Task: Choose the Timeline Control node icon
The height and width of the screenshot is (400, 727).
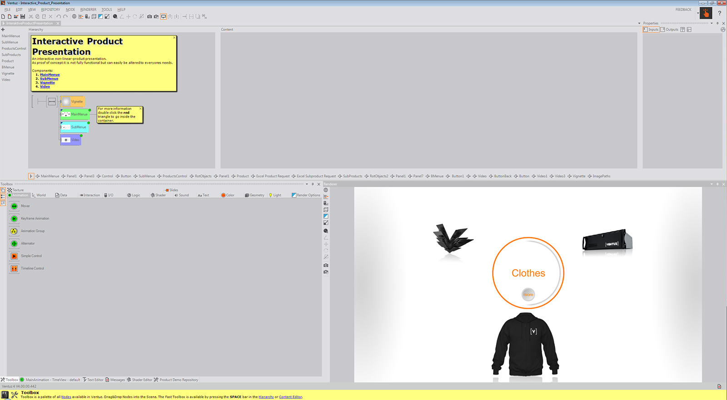Action: tap(14, 269)
